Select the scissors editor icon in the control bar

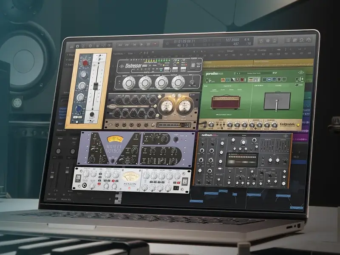tap(109, 45)
